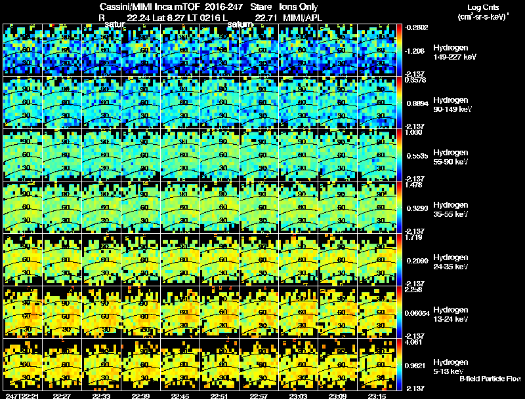Click the Hydrogen 5-13 keV row label
Screen dimensions: 525x399
click(451, 367)
